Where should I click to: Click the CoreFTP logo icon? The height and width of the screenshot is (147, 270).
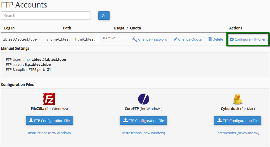(x=143, y=99)
